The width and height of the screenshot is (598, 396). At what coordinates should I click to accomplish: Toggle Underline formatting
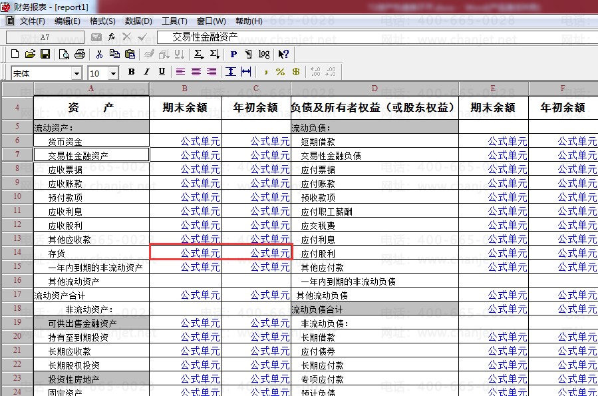coord(162,72)
